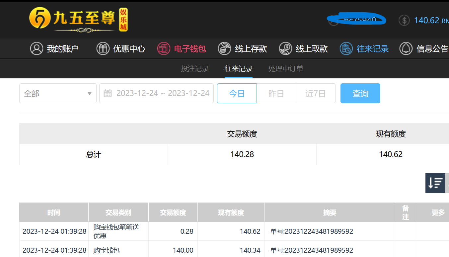Click the 140.28 total transaction amount
This screenshot has width=449, height=257.
(x=242, y=154)
